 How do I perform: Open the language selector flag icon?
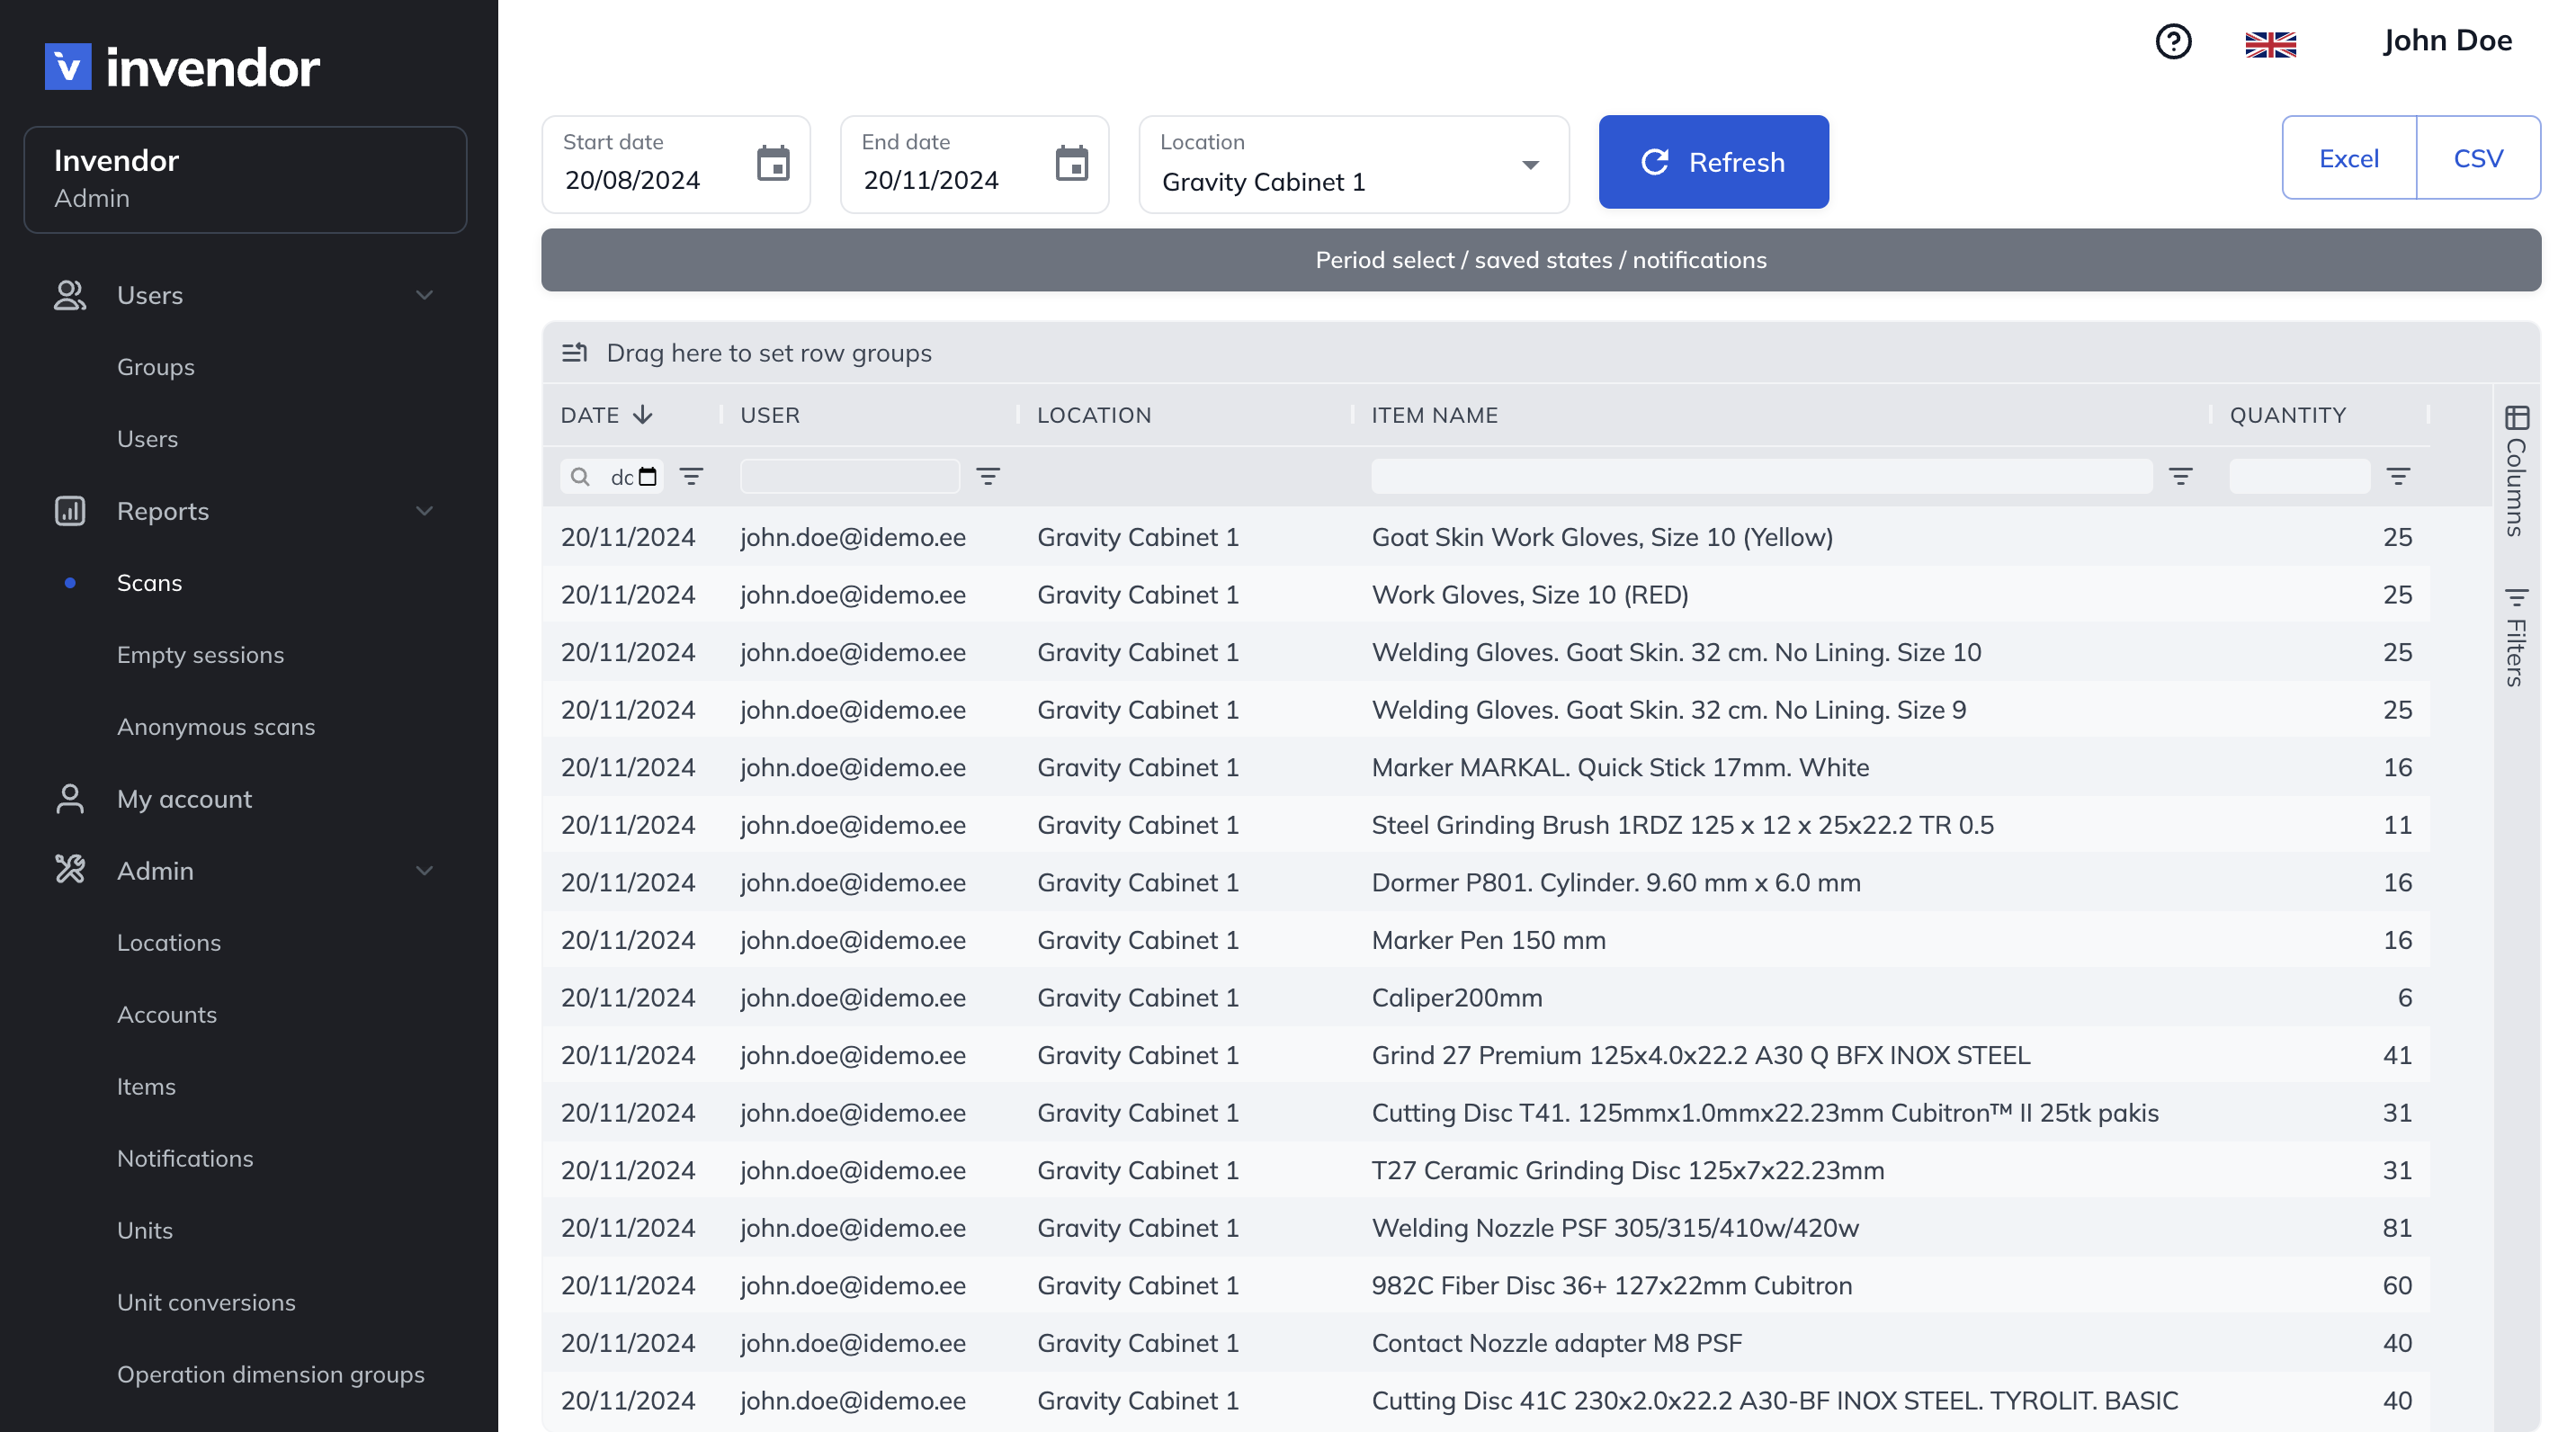[2271, 44]
